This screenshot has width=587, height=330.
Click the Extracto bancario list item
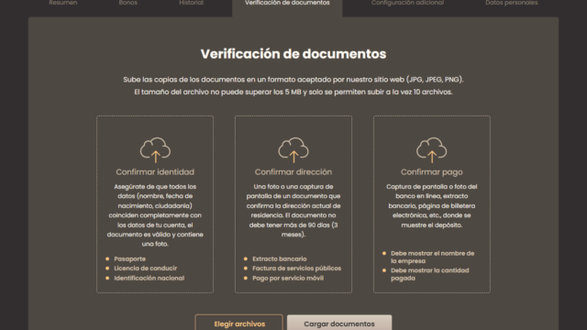pos(279,258)
